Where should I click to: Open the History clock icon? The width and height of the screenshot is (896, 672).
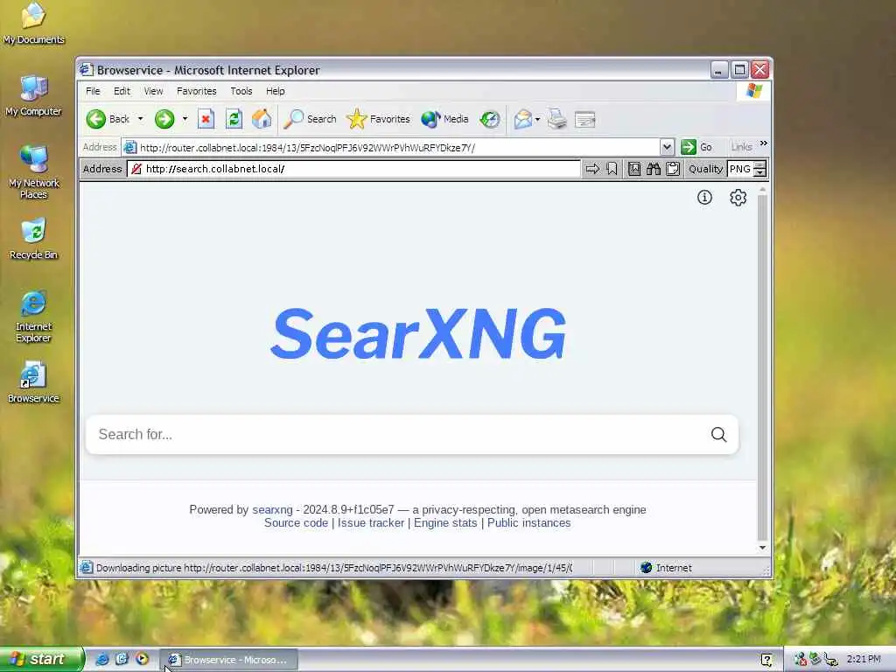pos(490,119)
